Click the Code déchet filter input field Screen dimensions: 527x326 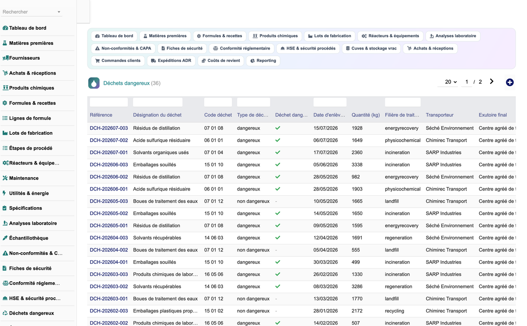218,102
